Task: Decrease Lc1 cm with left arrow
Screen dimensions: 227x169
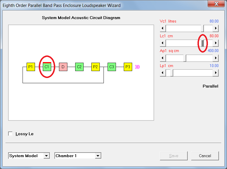Action: click(163, 43)
